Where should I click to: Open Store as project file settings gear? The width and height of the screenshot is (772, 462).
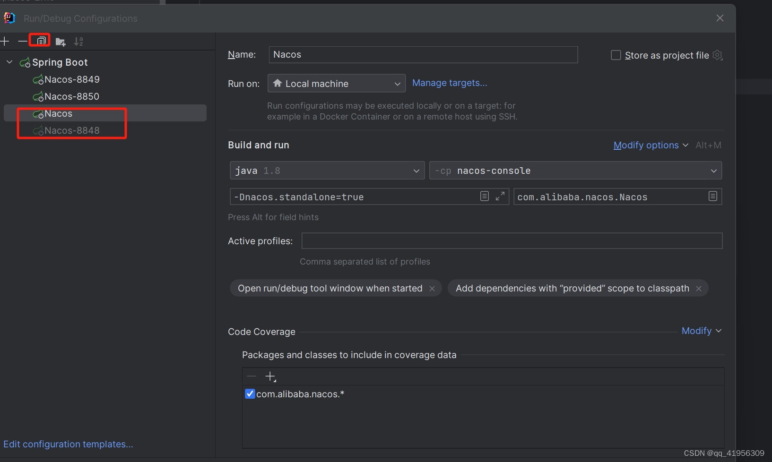718,55
